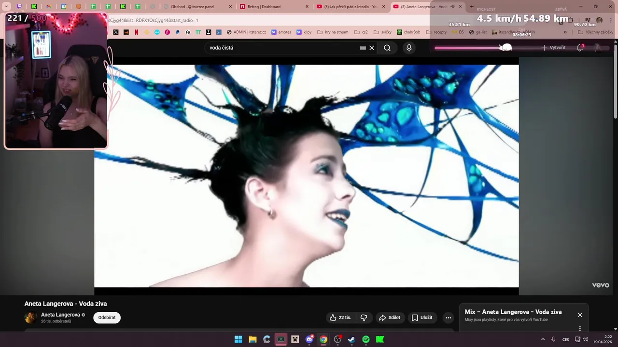Open the Aneta Langerová channel avatar
Viewport: 618px width, 347px height.
(30, 318)
